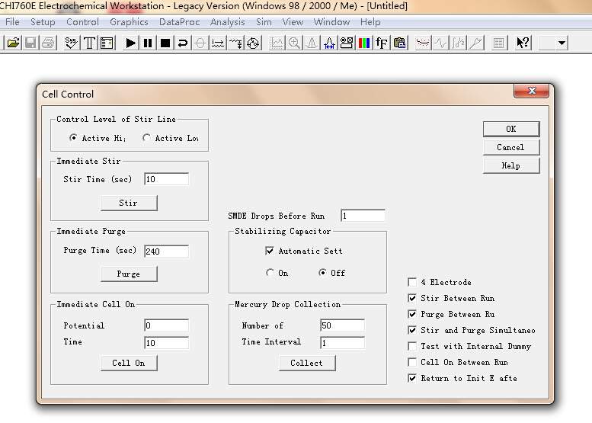Screen dimensions: 592x423
Task: Click the Purge Time input field
Action: pyautogui.click(x=165, y=252)
